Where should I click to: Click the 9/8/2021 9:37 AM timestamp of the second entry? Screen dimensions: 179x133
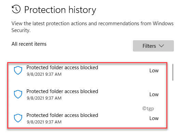[44, 98]
